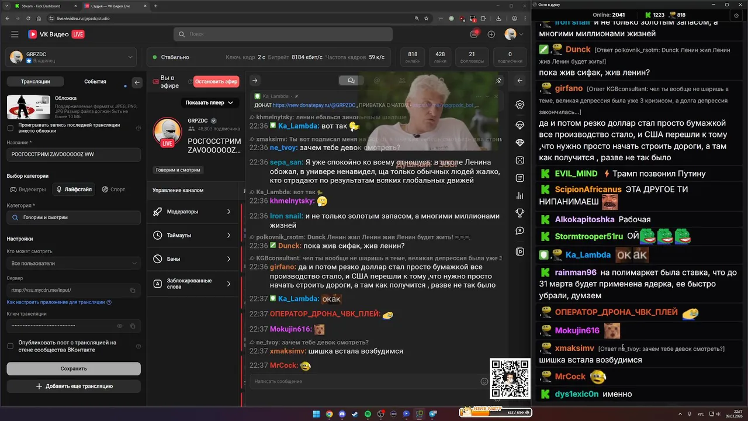Open the donatepay link in pinned message
The width and height of the screenshot is (748, 421).
click(x=314, y=105)
